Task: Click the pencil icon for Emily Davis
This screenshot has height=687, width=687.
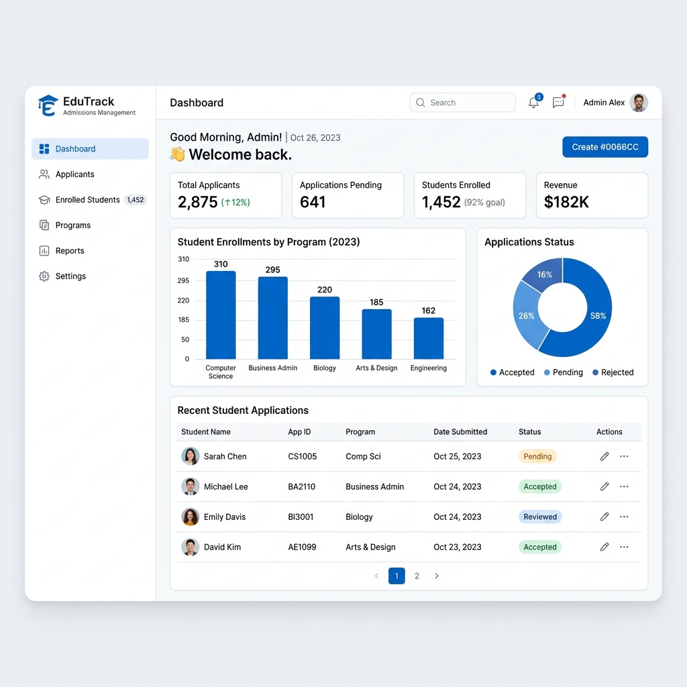Action: (604, 517)
